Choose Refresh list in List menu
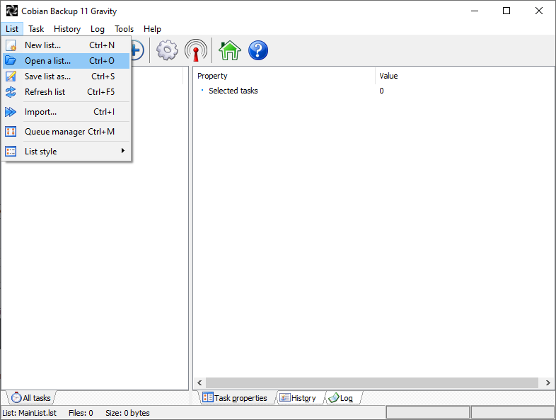The image size is (556, 420). click(45, 92)
